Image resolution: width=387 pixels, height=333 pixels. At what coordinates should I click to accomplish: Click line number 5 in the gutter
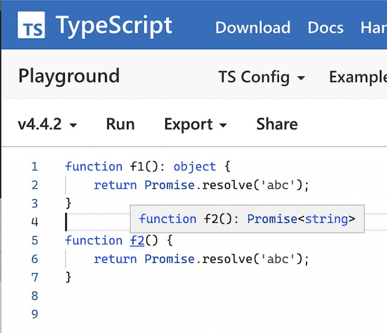pos(34,240)
